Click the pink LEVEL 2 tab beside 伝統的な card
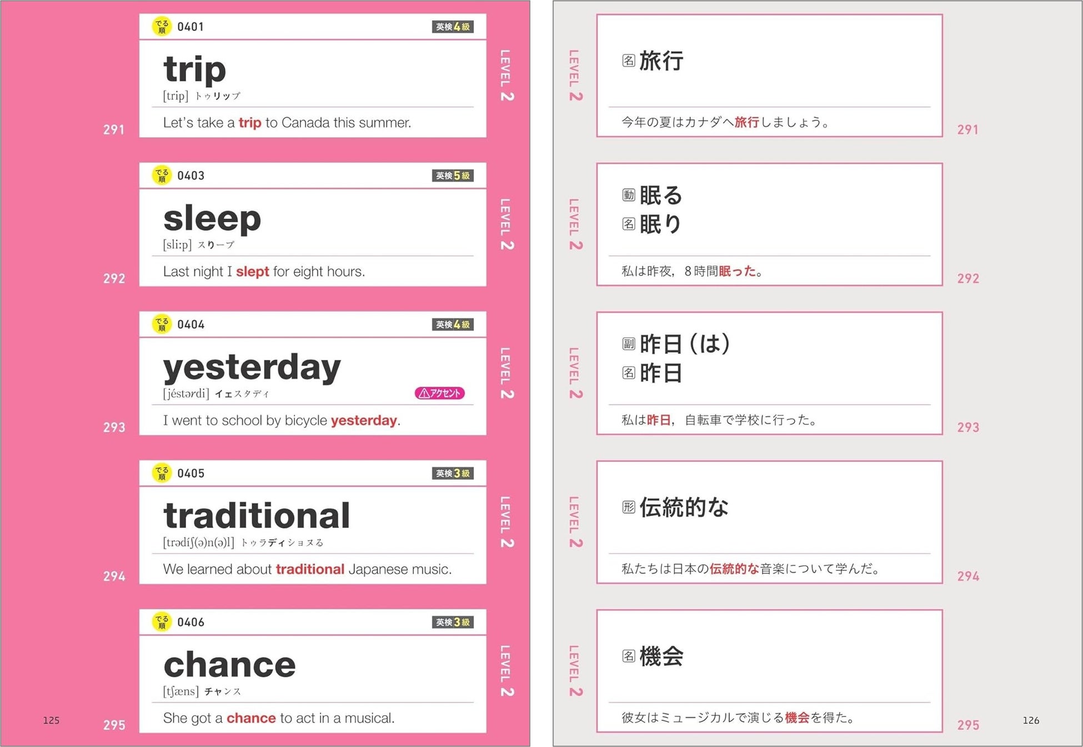The image size is (1083, 747). pos(575,522)
